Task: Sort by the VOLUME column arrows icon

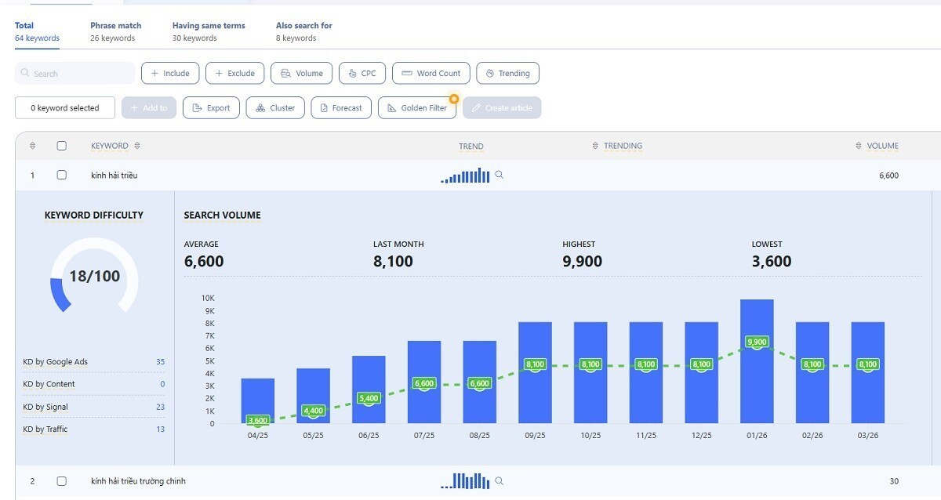Action: (859, 146)
